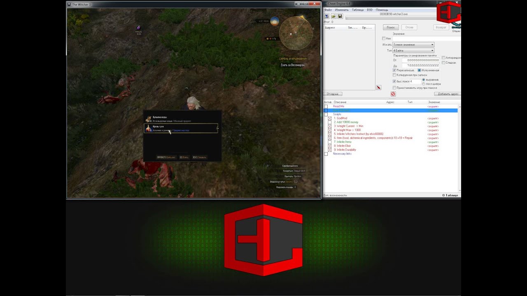527x296 pixels.
Task: Toggle the быс.поиск checkbox
Action: pyautogui.click(x=394, y=81)
